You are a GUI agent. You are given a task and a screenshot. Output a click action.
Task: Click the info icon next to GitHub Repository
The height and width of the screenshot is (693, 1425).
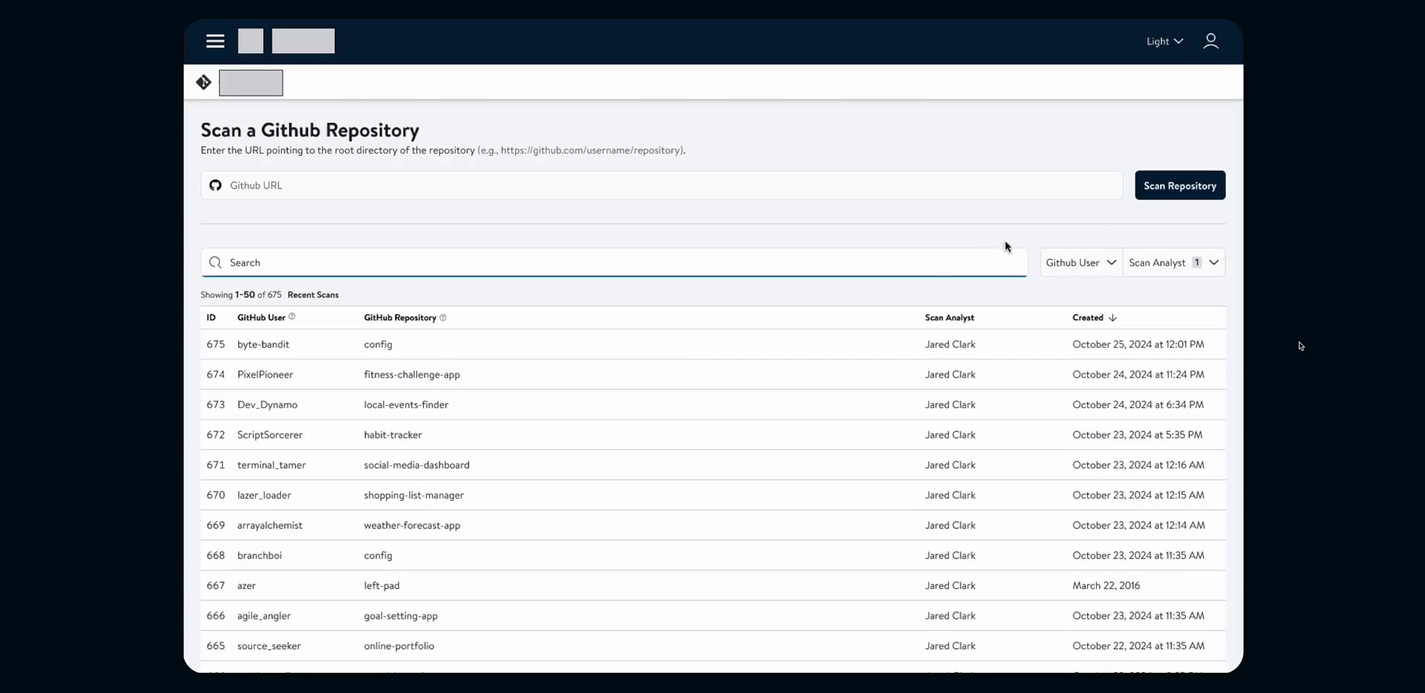443,318
